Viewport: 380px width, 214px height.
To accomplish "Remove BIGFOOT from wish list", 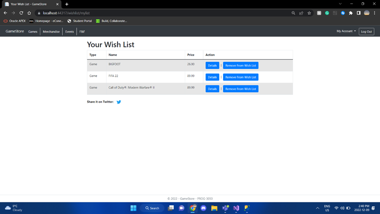I will point(241,66).
